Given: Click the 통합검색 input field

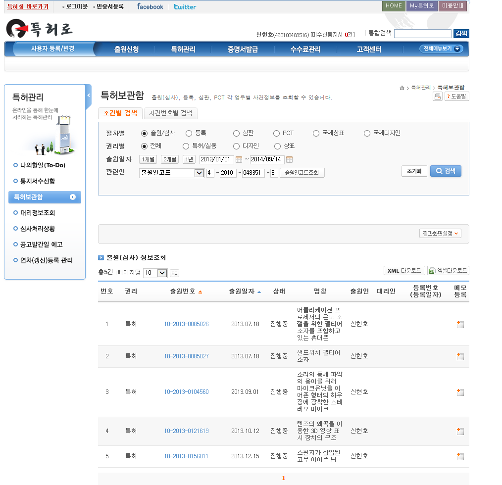Looking at the screenshot, I should [422, 34].
